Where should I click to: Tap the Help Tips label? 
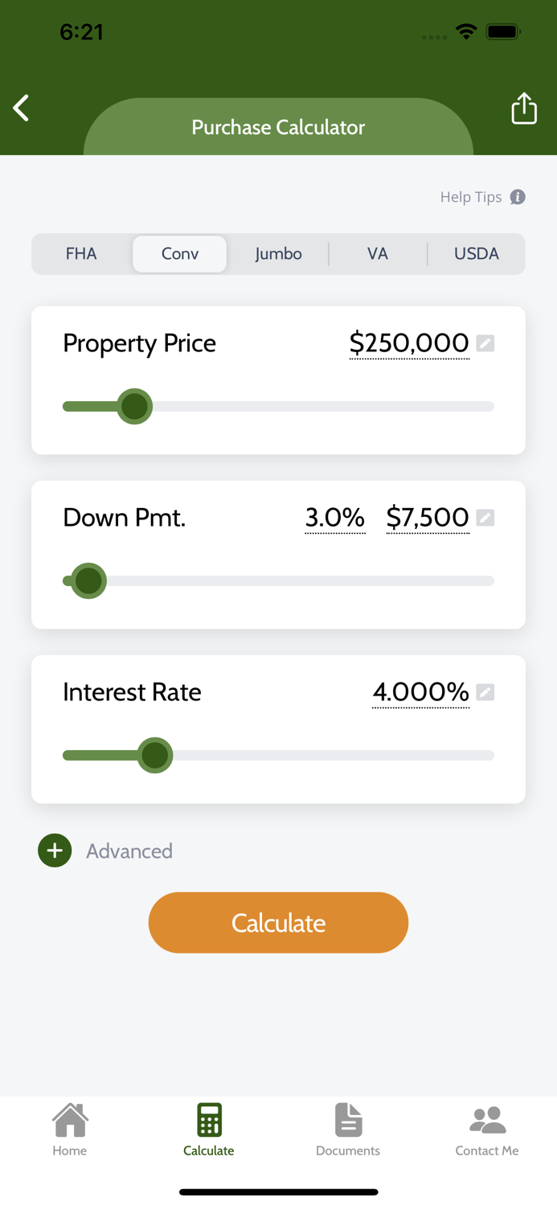(x=470, y=197)
